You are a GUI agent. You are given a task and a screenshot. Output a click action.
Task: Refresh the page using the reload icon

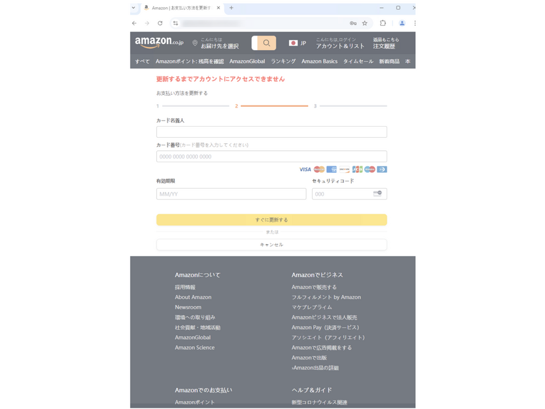click(x=160, y=22)
